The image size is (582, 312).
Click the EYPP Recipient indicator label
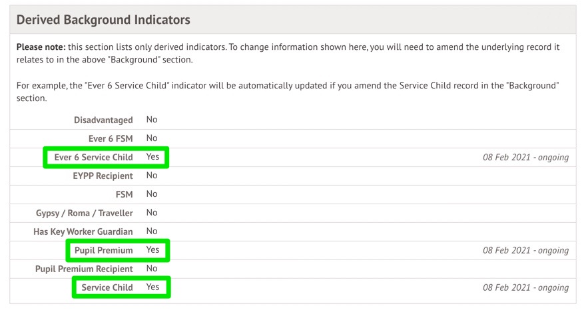[103, 176]
